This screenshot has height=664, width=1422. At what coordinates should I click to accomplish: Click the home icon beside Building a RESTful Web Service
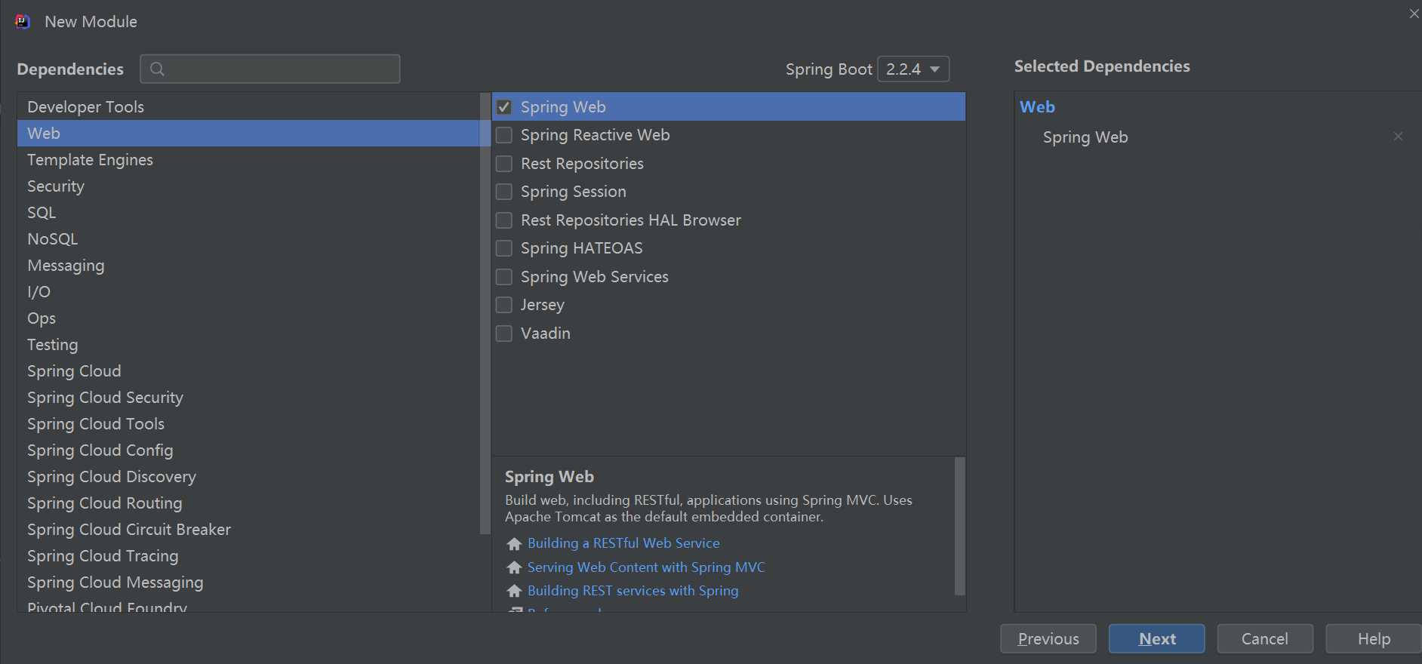[515, 544]
